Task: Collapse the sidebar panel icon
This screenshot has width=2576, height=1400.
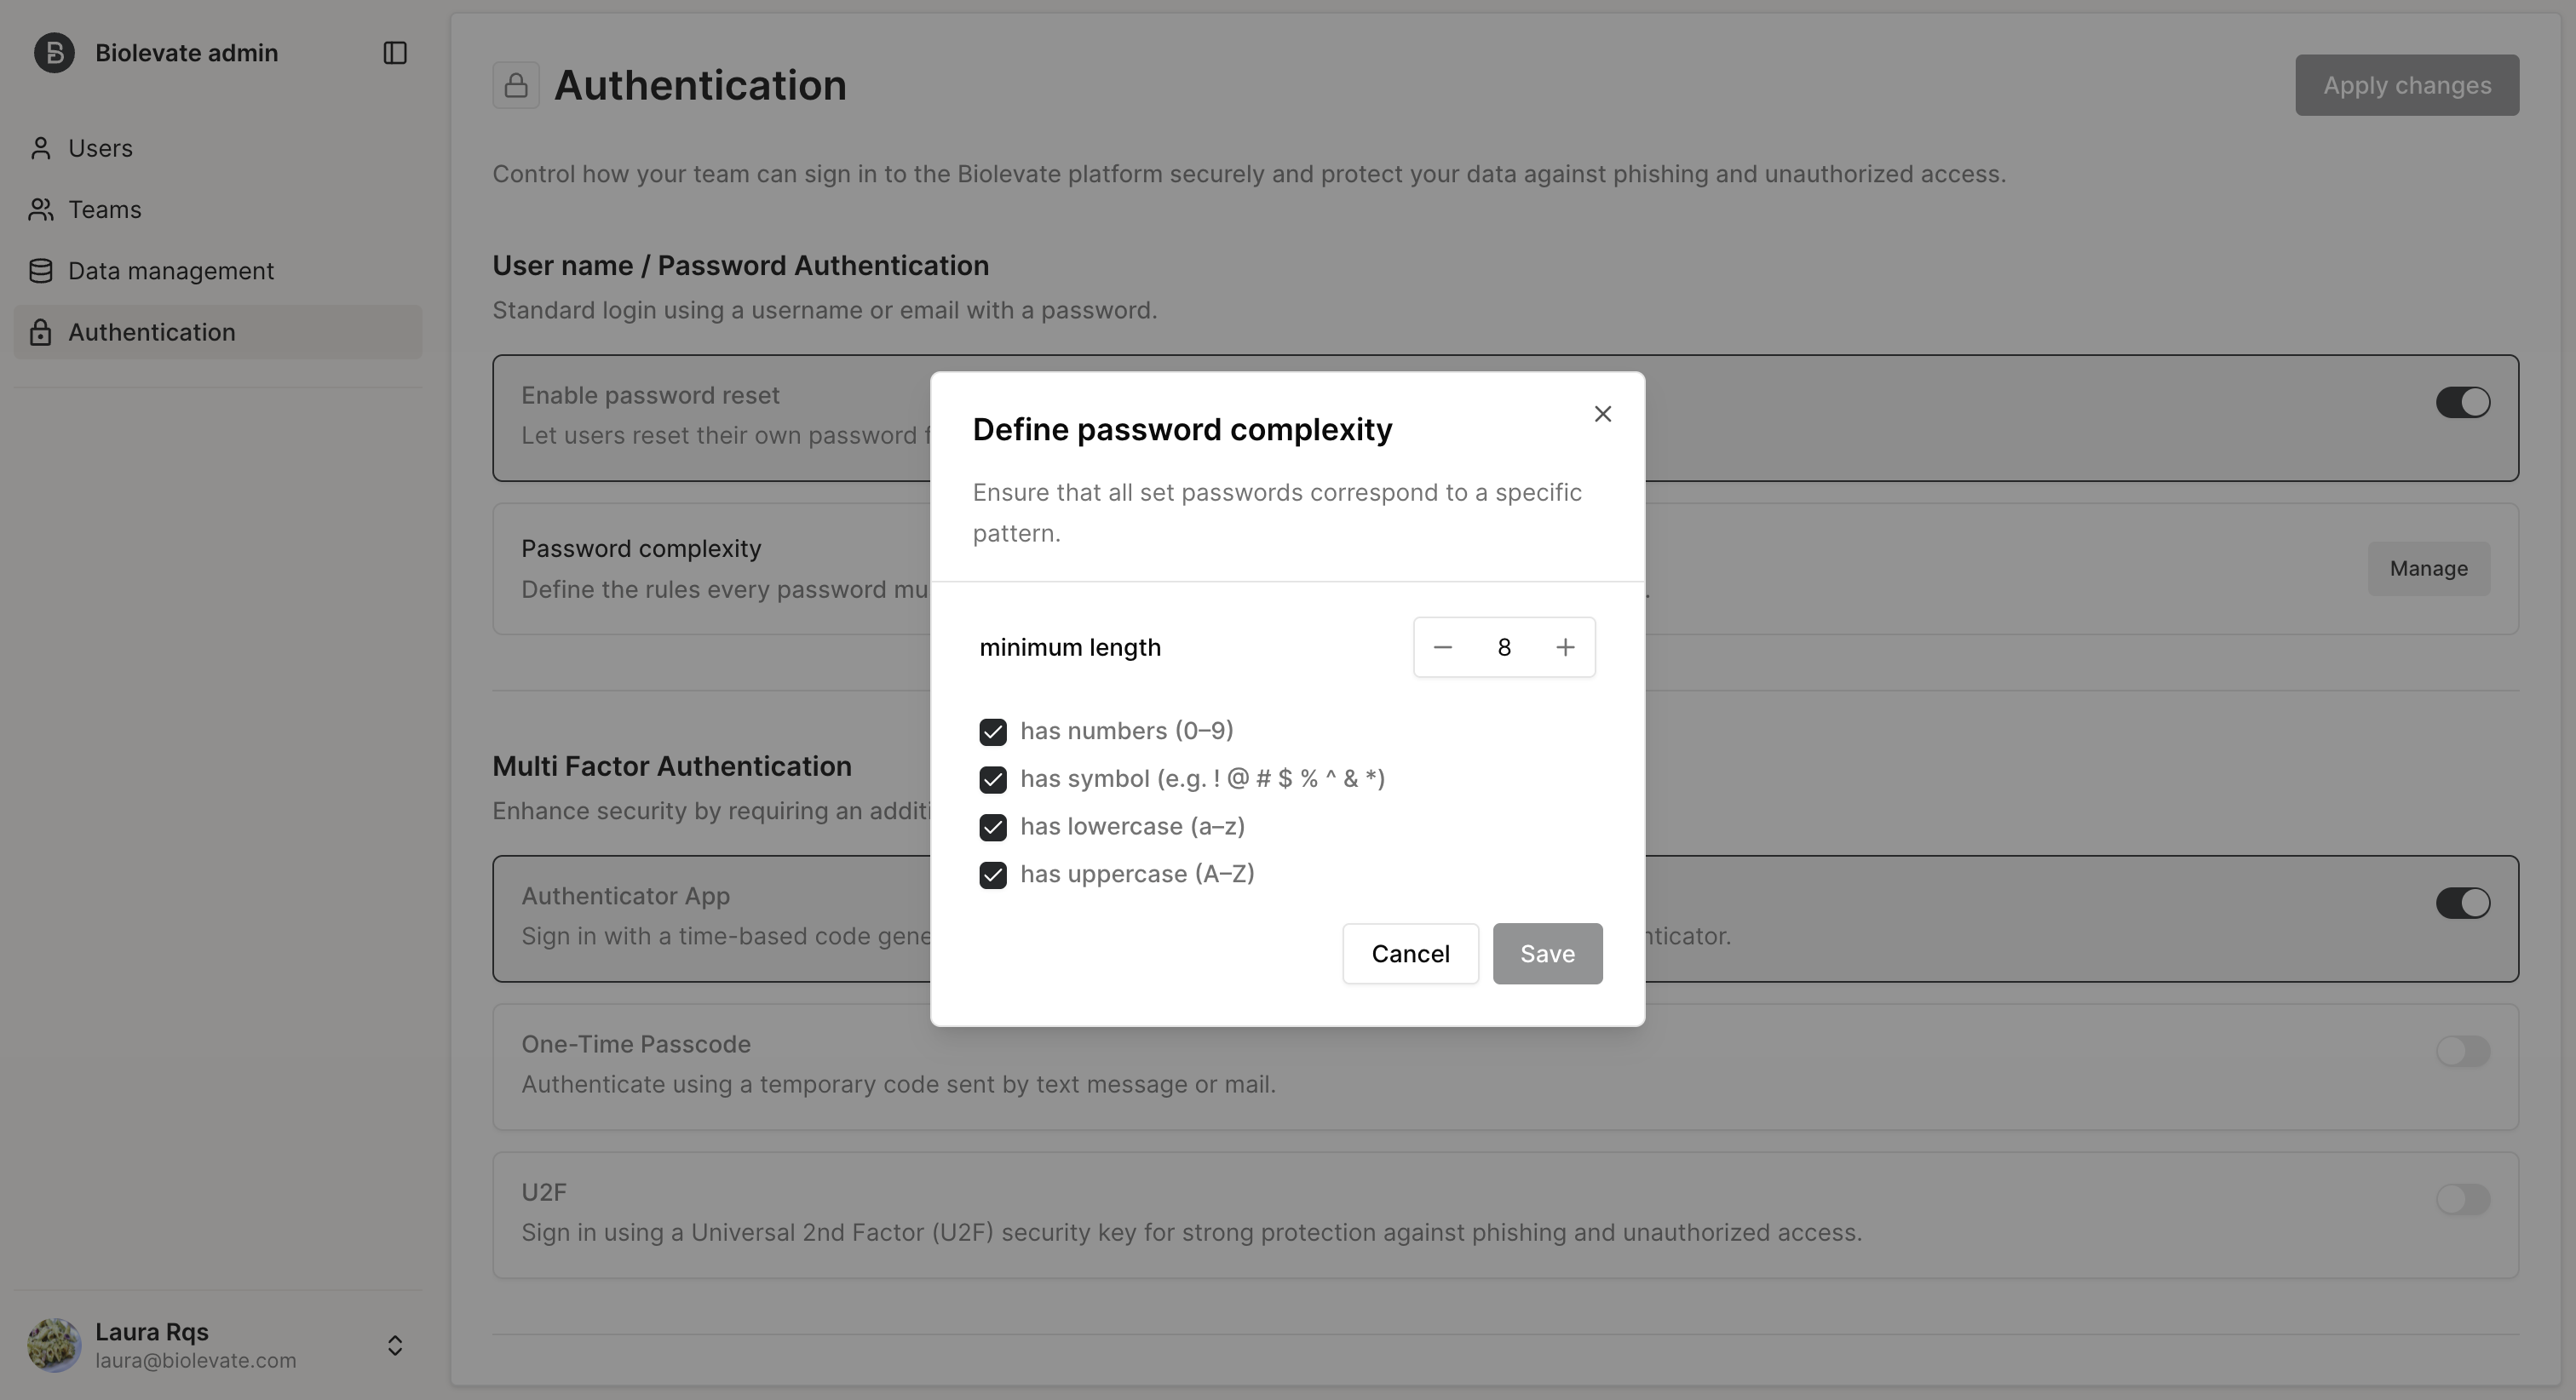Action: click(x=395, y=53)
